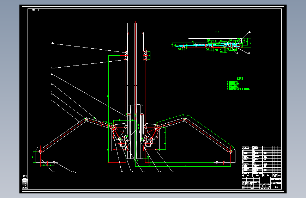Click the central vertical mast column
This screenshot has height=198, width=306.
[x=135, y=91]
